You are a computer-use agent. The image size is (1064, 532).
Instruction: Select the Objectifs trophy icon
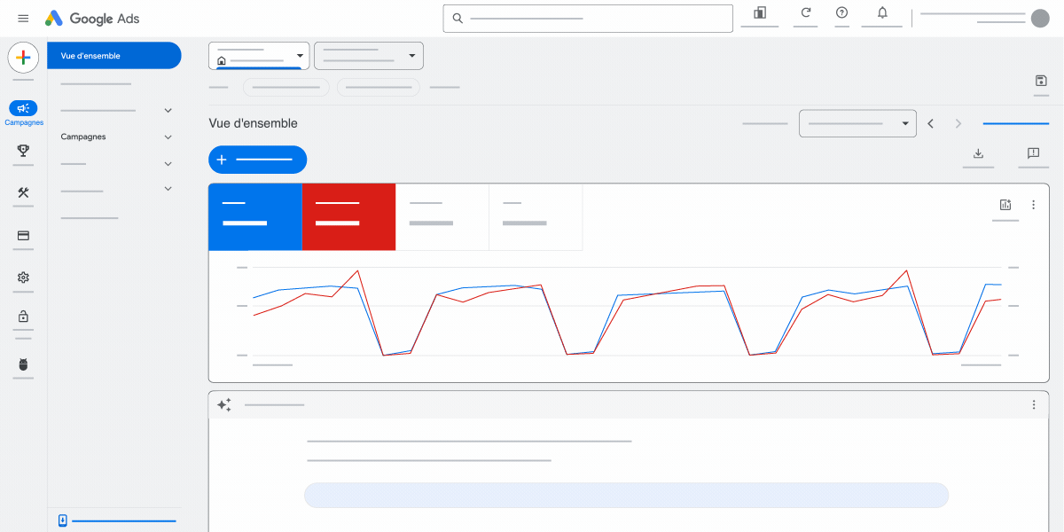[23, 151]
